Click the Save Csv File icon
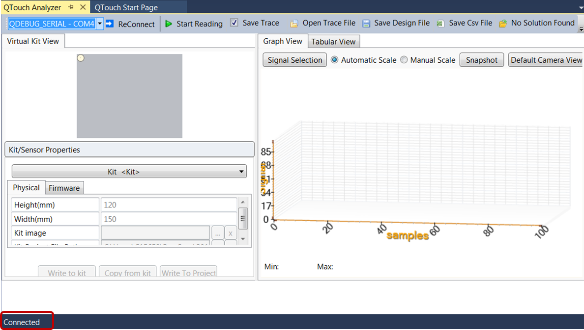Screen dimensions: 584x330 tap(441, 24)
